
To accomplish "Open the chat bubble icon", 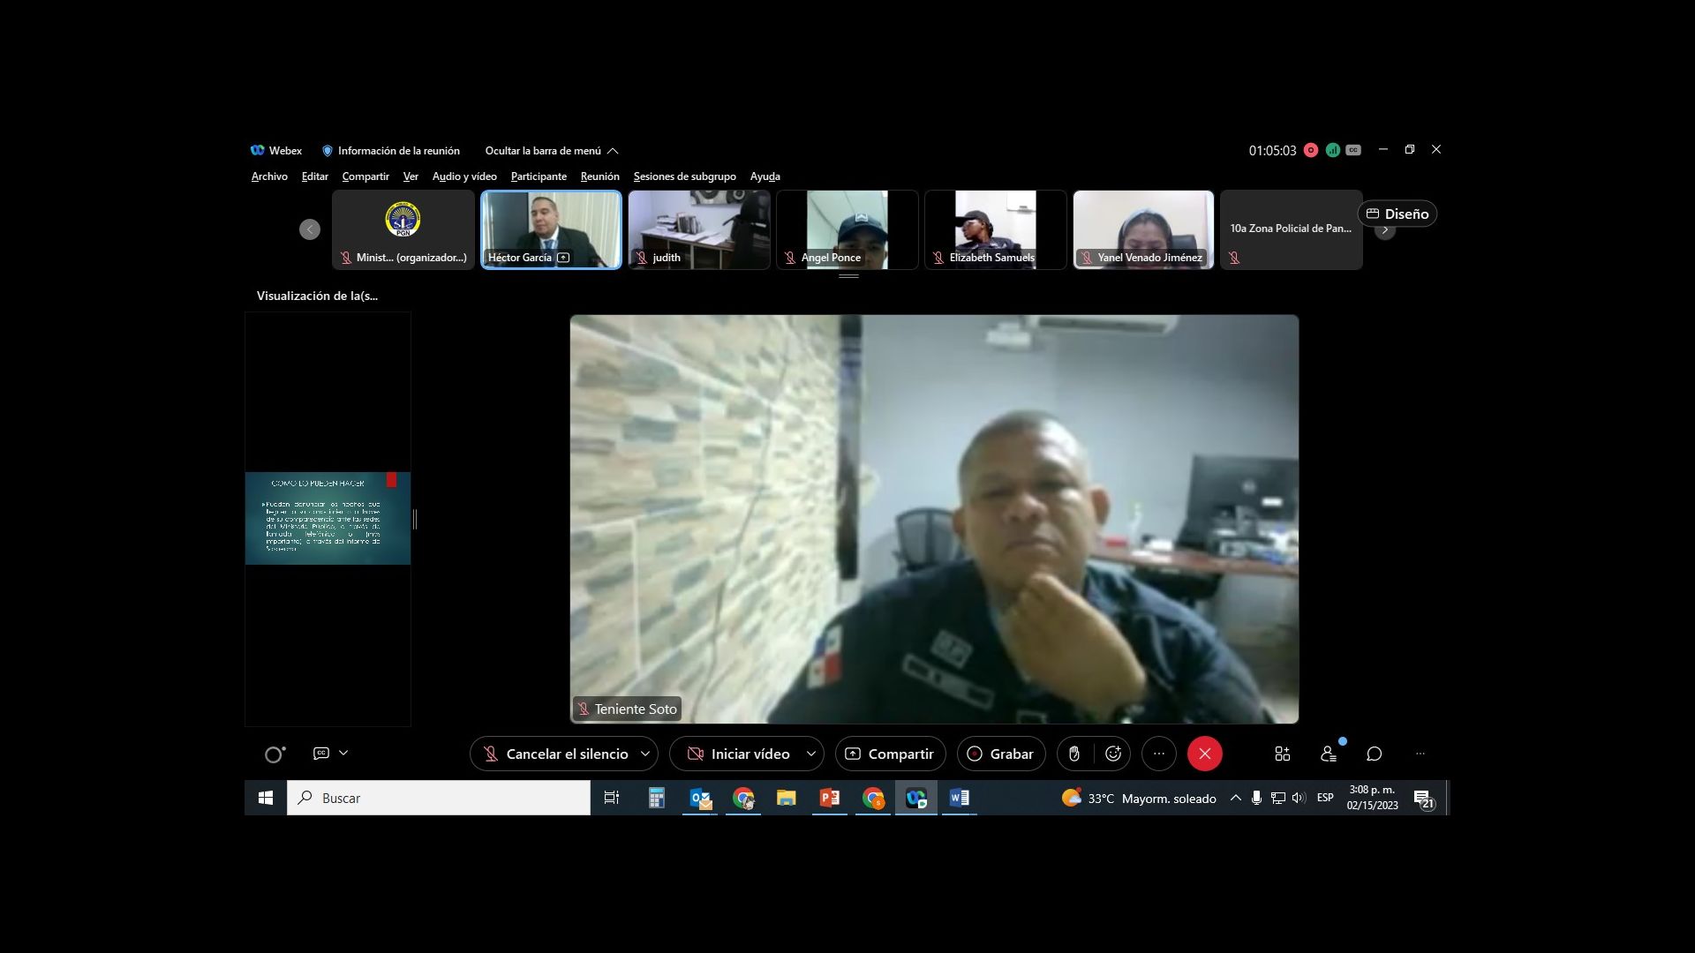I will tap(1374, 754).
